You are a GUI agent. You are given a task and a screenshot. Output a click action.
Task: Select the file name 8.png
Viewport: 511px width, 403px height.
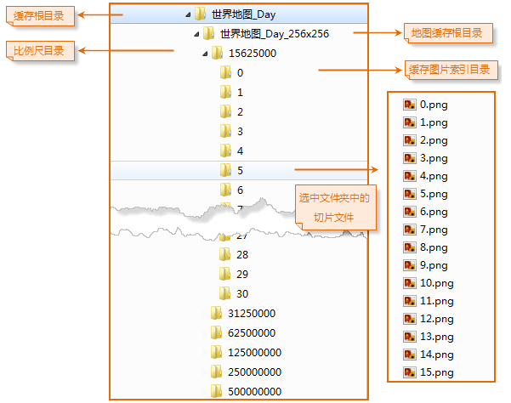coord(434,248)
